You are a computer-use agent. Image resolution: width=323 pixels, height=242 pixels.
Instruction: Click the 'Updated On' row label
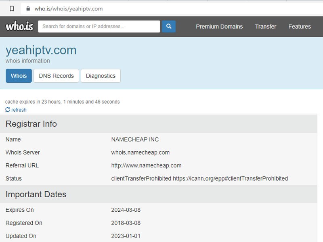21,236
